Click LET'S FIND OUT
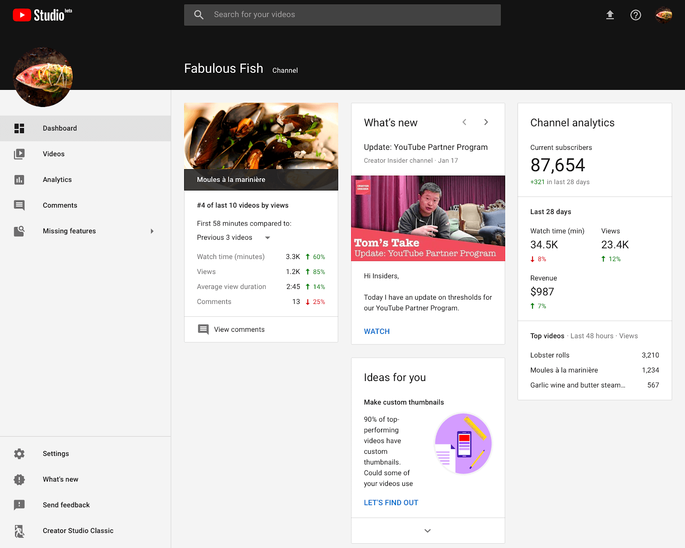This screenshot has width=685, height=548. (391, 502)
